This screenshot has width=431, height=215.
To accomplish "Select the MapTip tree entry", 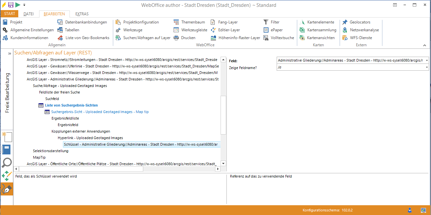I will click(39, 157).
